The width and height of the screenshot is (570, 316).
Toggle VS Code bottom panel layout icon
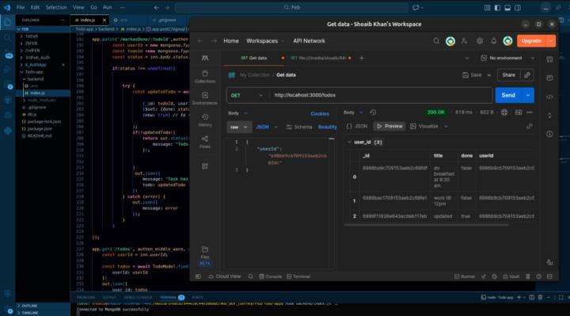click(507, 8)
